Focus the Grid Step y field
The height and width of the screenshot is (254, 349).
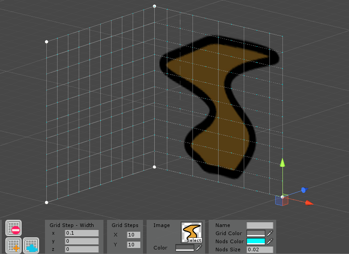[x=82, y=241]
